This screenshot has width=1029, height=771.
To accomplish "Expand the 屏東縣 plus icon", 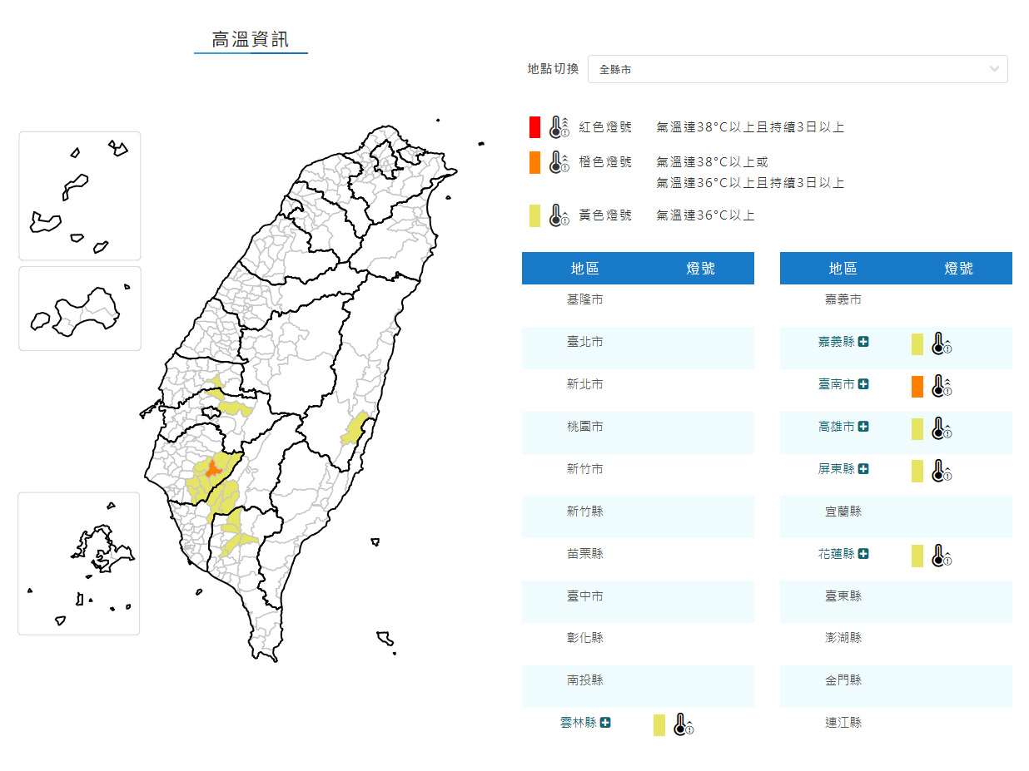I will click(863, 469).
